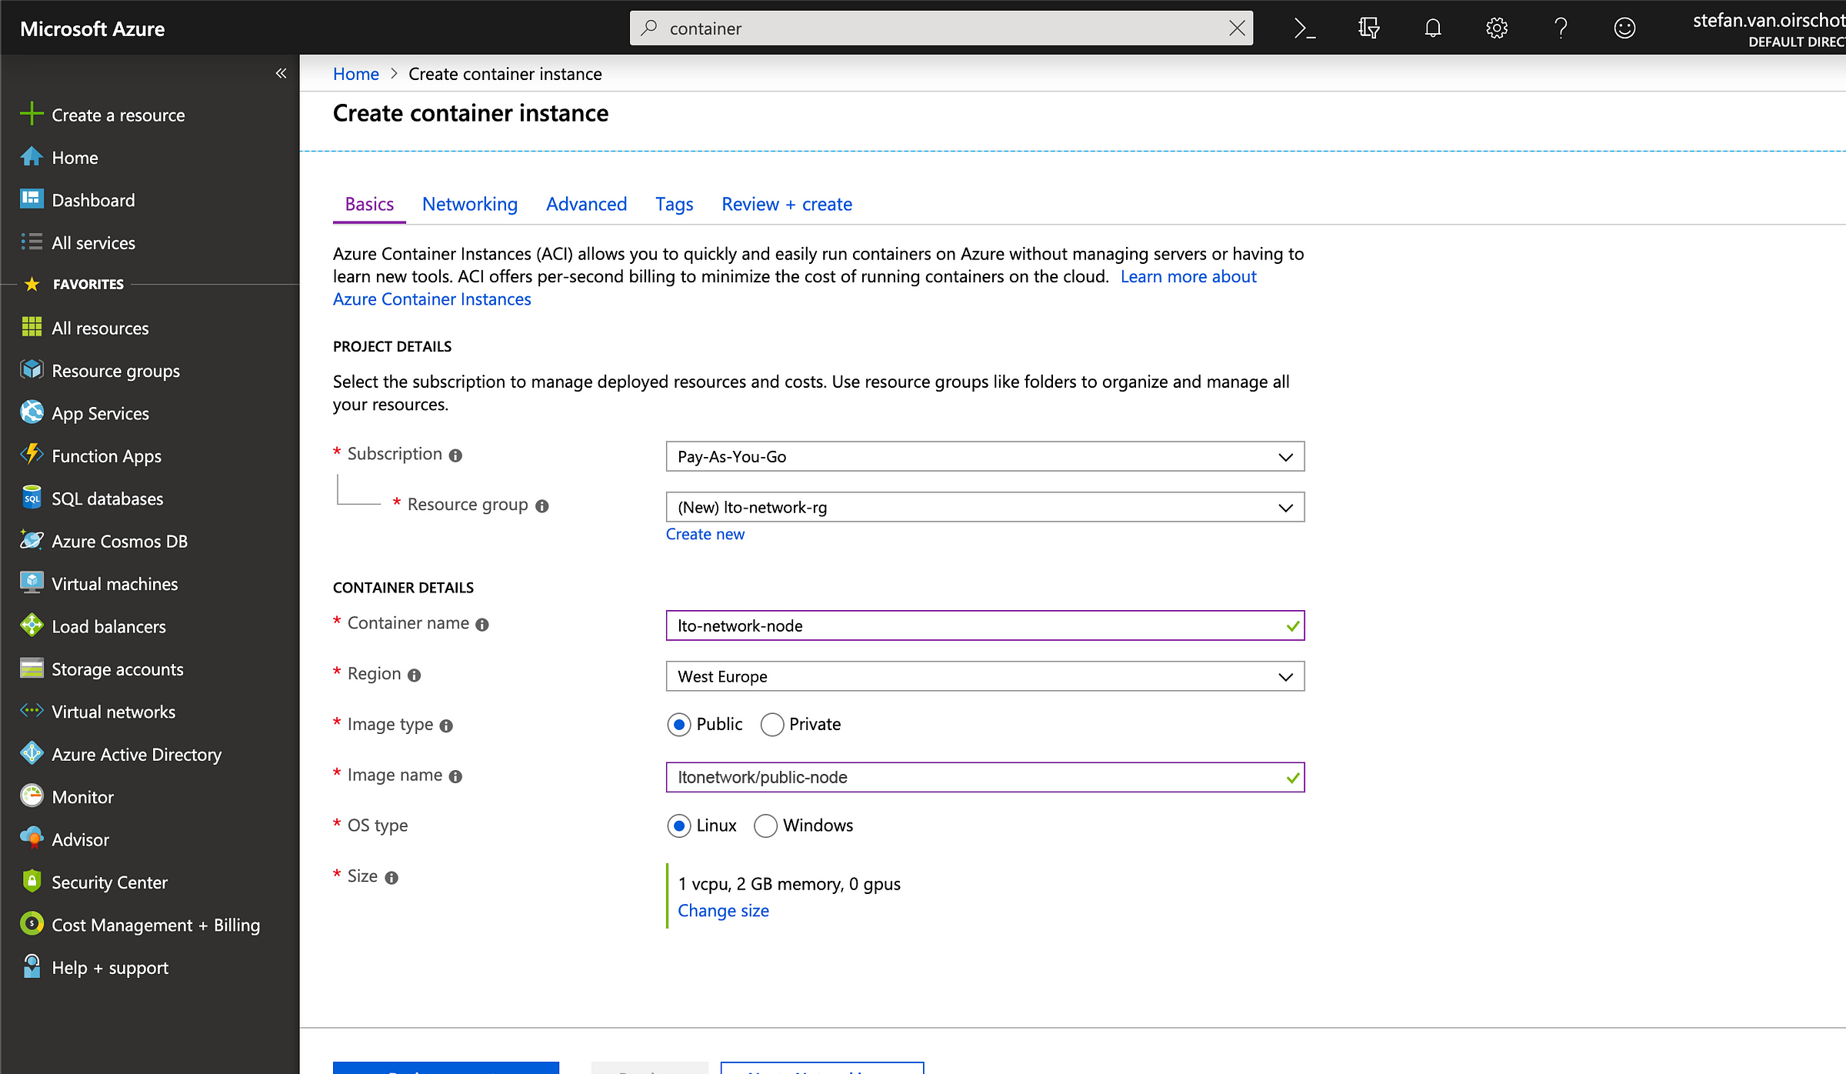Open the Resource group dropdown

[985, 507]
